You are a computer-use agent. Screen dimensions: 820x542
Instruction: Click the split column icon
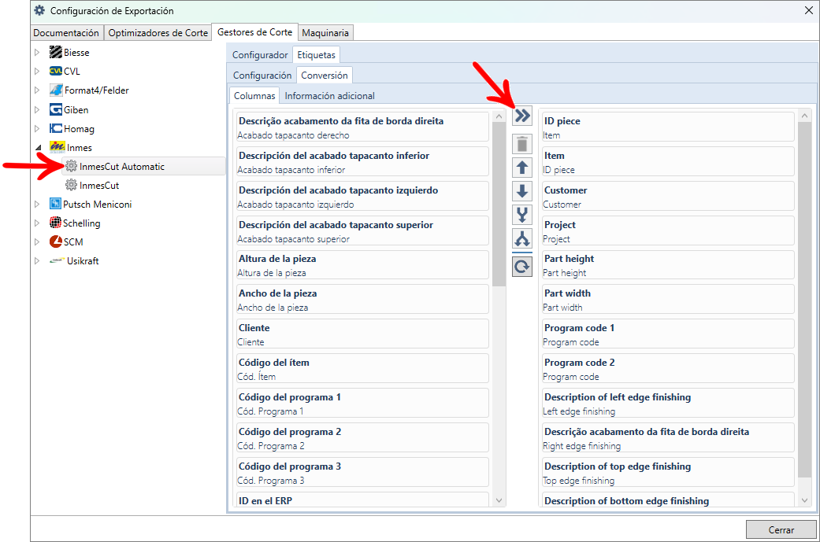pos(522,238)
